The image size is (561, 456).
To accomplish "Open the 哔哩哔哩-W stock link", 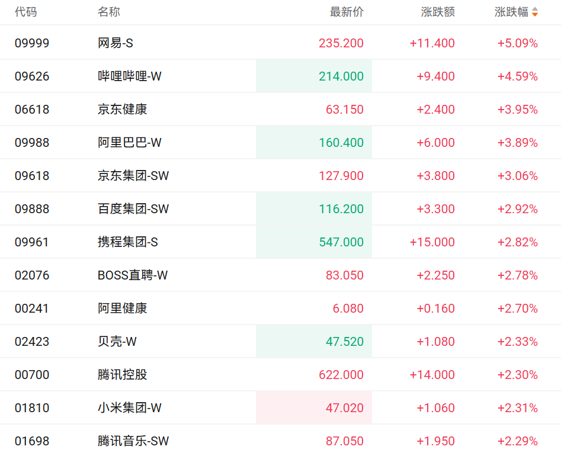I will (x=129, y=76).
